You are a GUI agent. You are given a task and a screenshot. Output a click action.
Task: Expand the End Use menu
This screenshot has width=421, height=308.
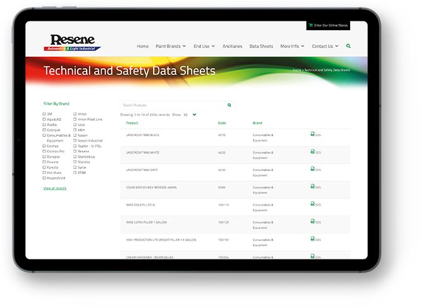[x=204, y=46]
